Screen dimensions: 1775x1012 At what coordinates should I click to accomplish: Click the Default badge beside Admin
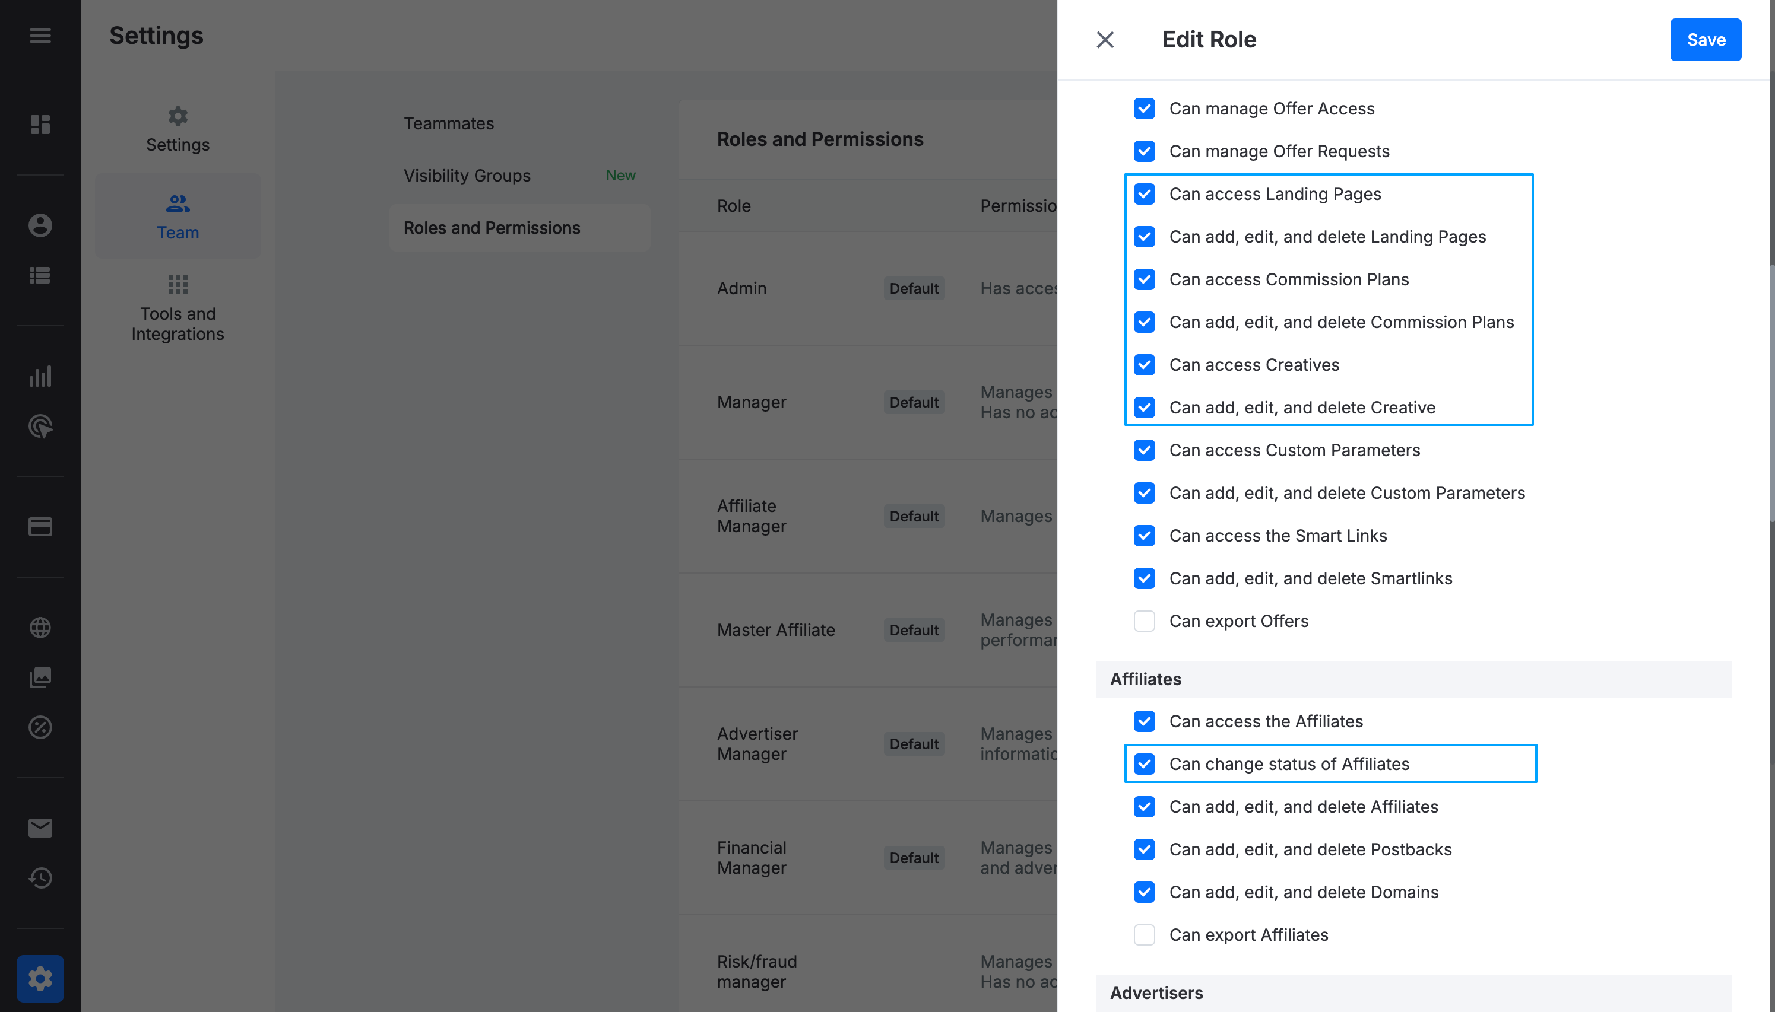914,288
